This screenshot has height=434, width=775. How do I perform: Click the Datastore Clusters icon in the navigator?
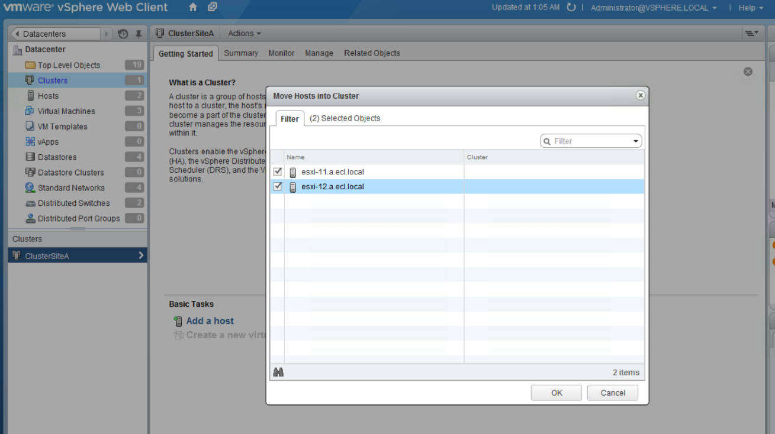(x=30, y=173)
